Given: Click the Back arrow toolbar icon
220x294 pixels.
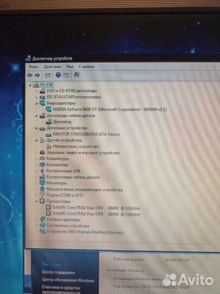Looking at the screenshot, I should pos(29,75).
